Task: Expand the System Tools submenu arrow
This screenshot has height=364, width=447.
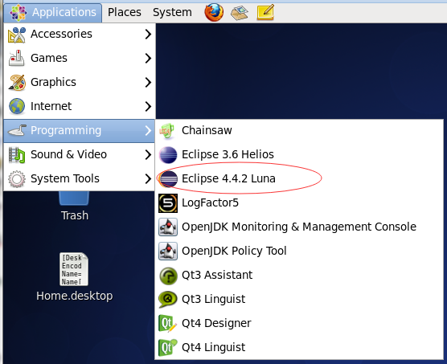Action: pyautogui.click(x=148, y=178)
